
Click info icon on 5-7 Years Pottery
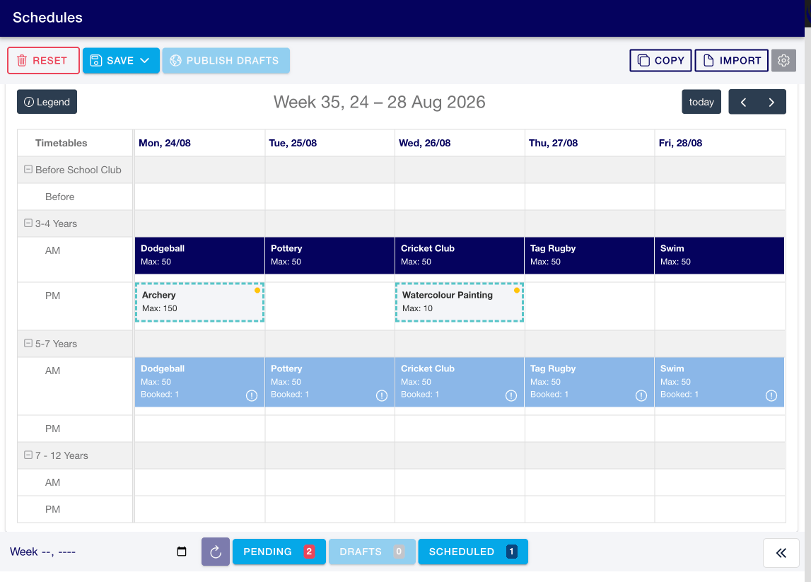tap(382, 396)
